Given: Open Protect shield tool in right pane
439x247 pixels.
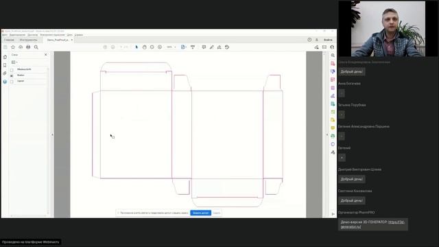Looking at the screenshot, I should 333,144.
